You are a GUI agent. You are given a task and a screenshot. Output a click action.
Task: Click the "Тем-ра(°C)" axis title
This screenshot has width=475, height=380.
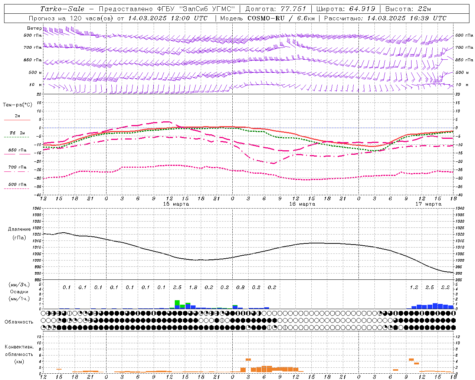17,105
